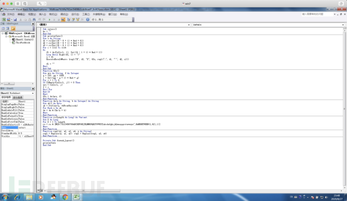Collapse the VBAProject tree node
This screenshot has width=347, height=201.
tap(2, 33)
